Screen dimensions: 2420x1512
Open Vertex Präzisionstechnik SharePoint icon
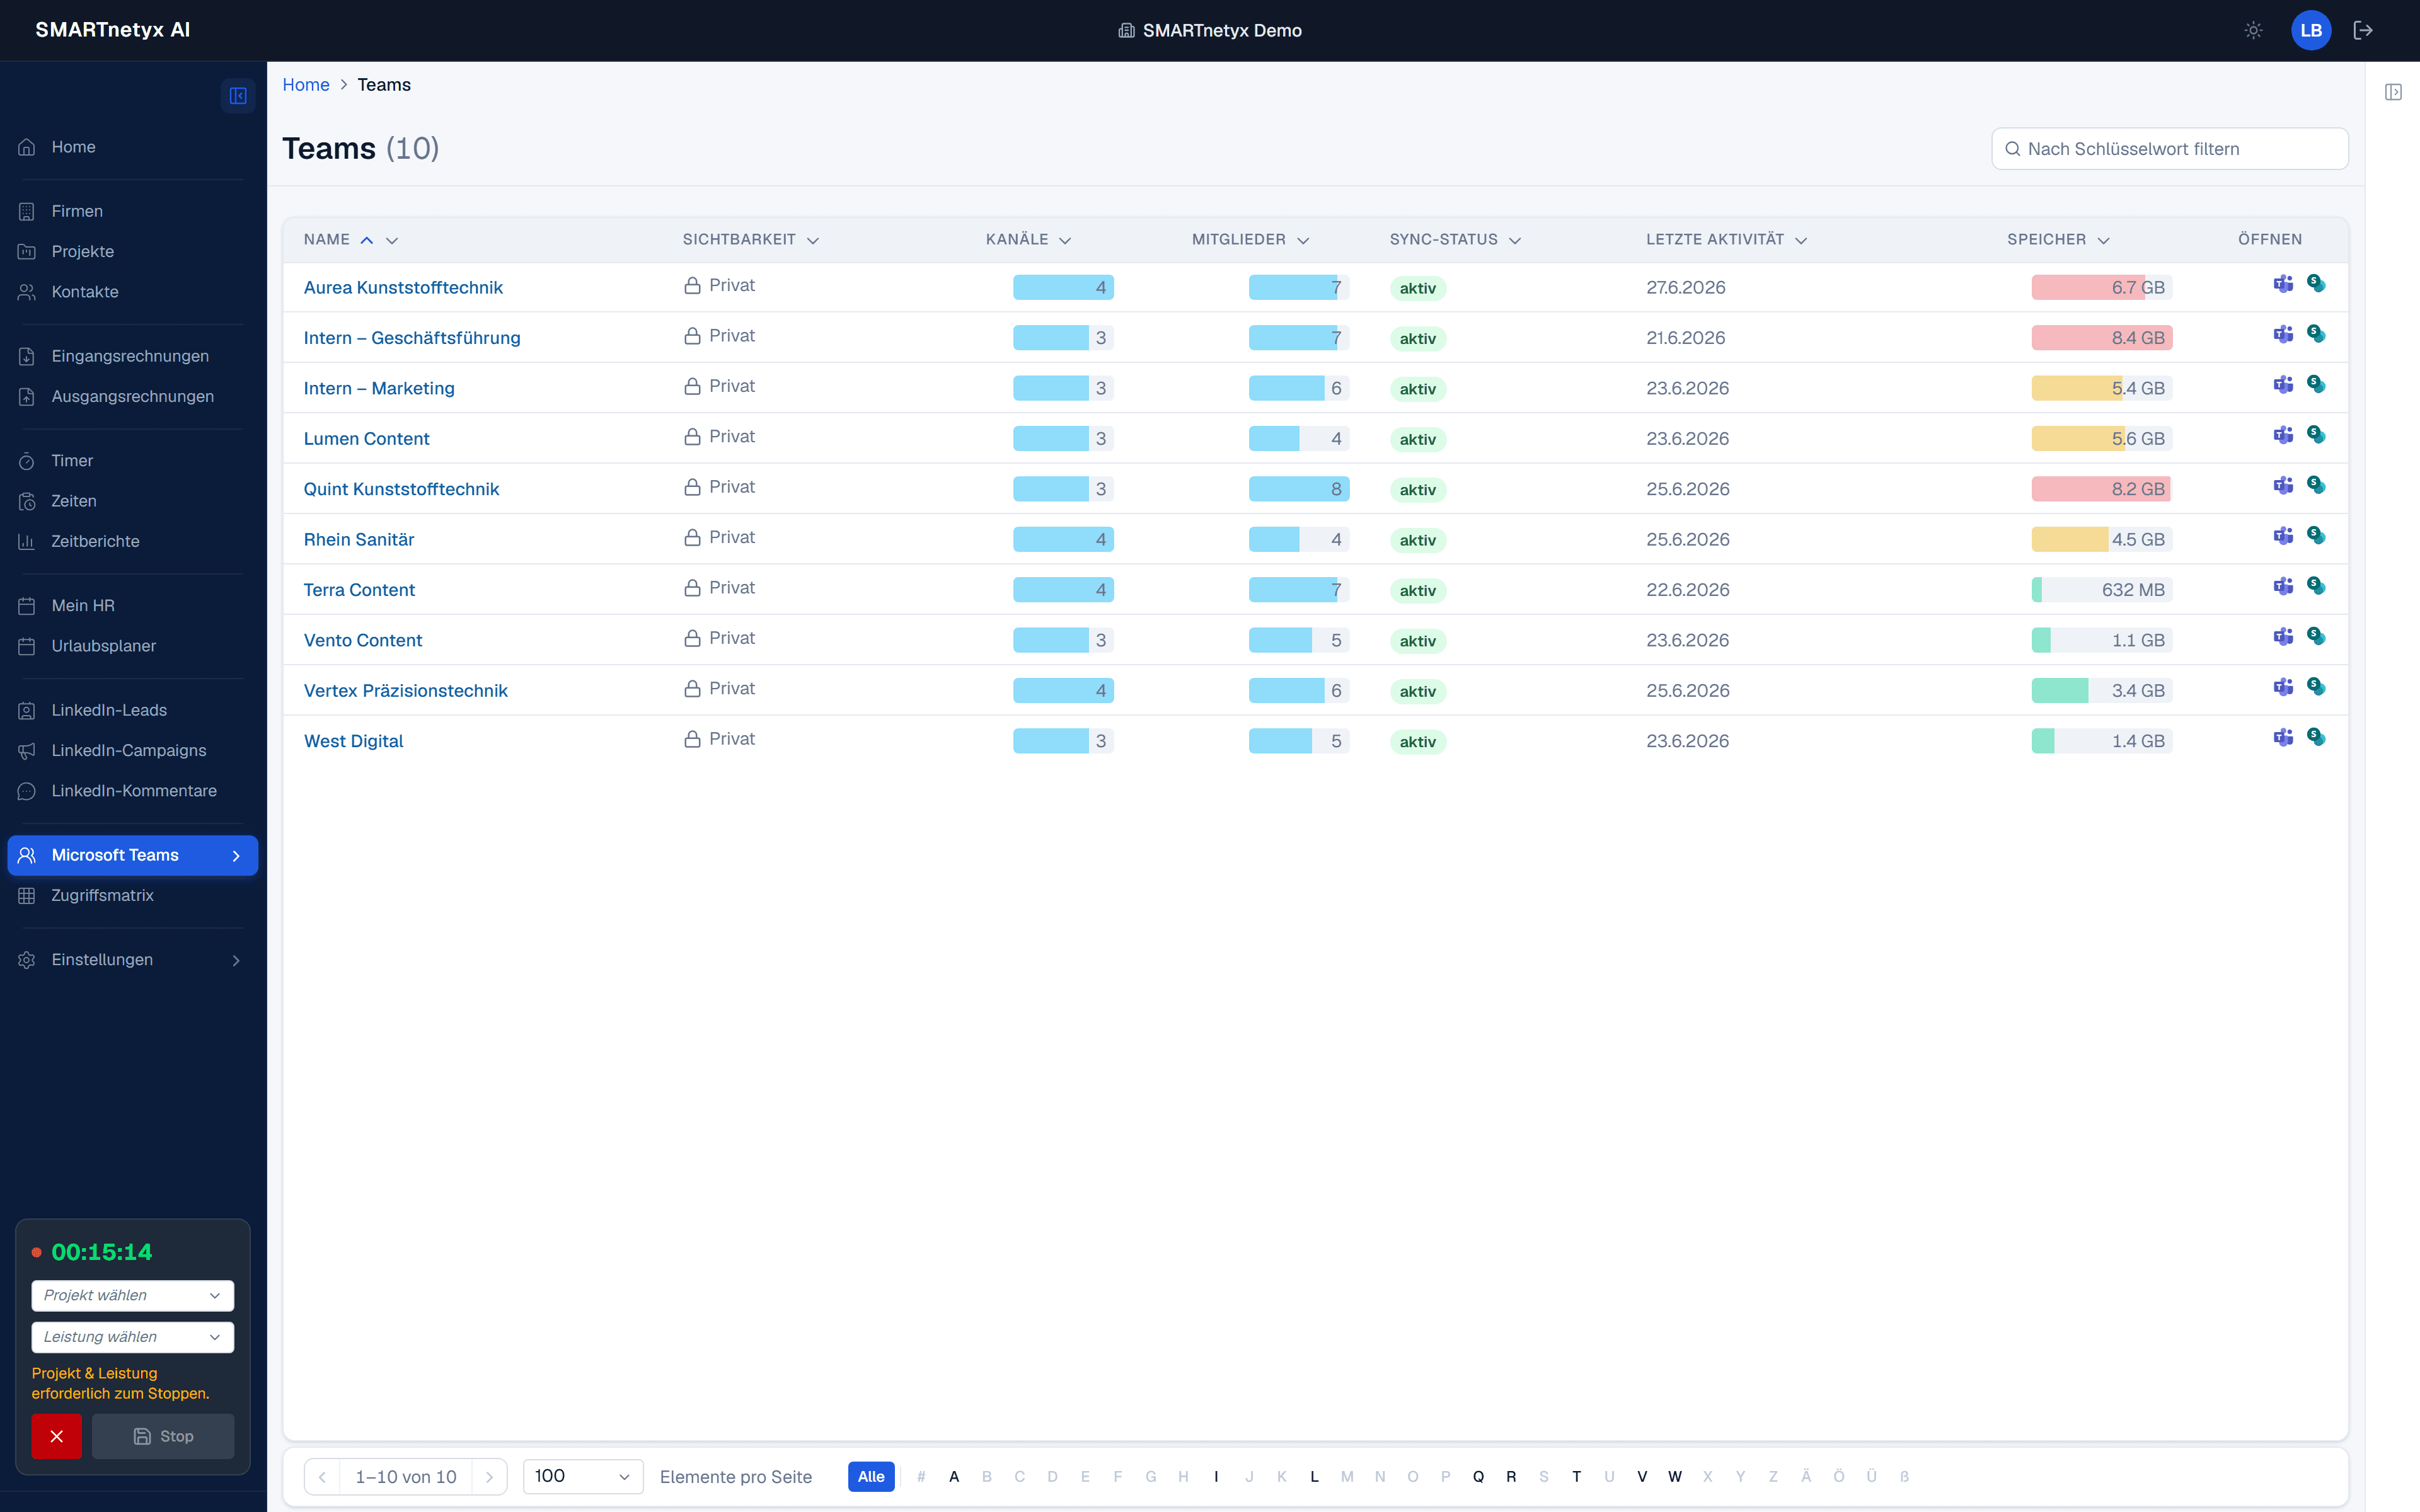(x=2316, y=688)
